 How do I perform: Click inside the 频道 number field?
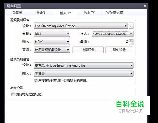[110, 42]
